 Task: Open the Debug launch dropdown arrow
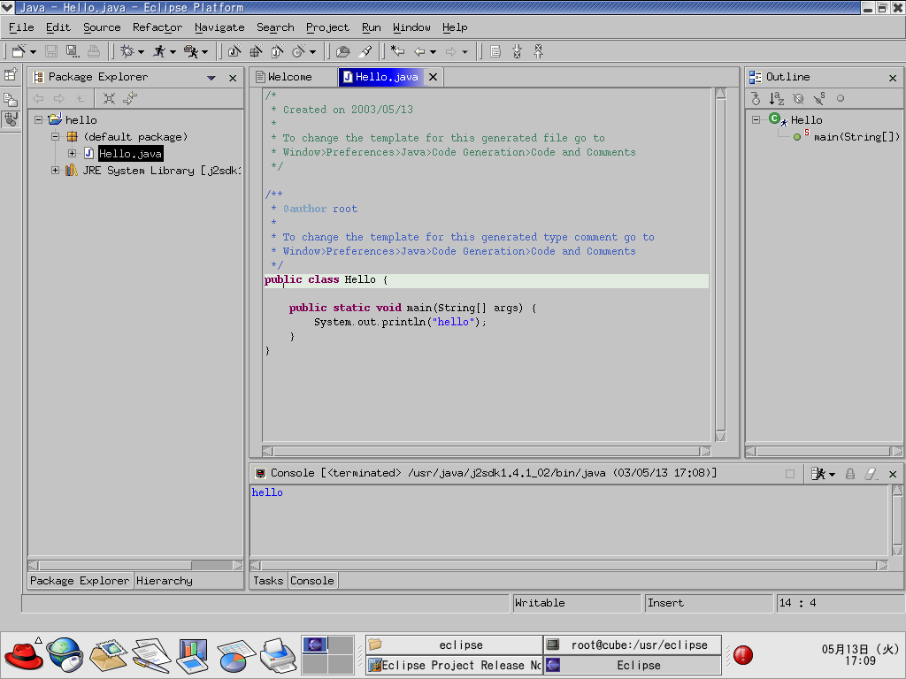[x=141, y=52]
